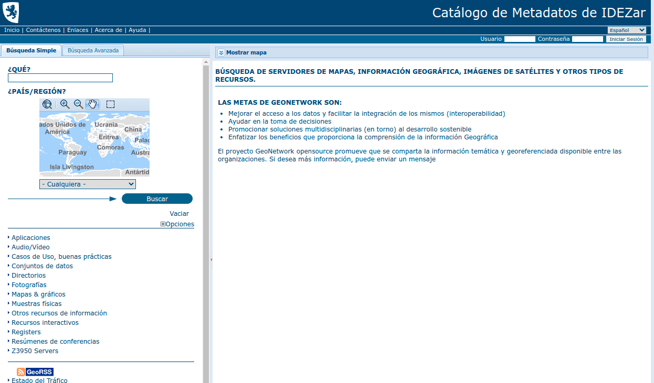Select the zoom out map tool

[78, 104]
